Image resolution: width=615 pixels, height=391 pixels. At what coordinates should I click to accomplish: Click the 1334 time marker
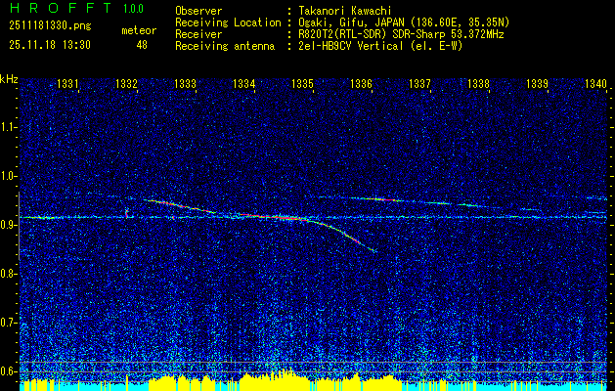tap(244, 83)
